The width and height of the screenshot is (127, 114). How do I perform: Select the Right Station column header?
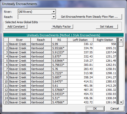105,40
